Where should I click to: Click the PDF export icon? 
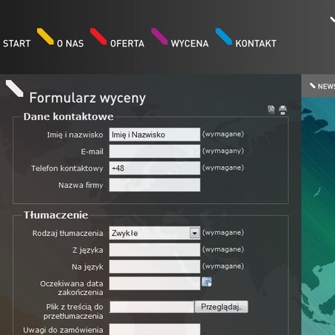(271, 110)
